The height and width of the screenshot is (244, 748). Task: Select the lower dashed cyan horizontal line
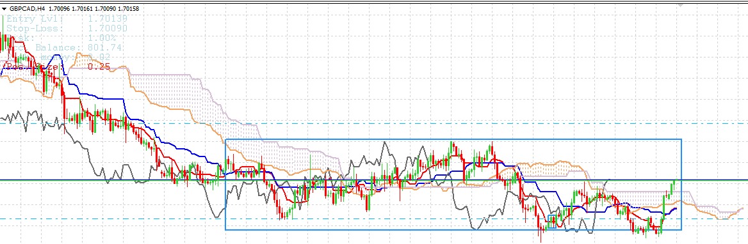point(374,219)
